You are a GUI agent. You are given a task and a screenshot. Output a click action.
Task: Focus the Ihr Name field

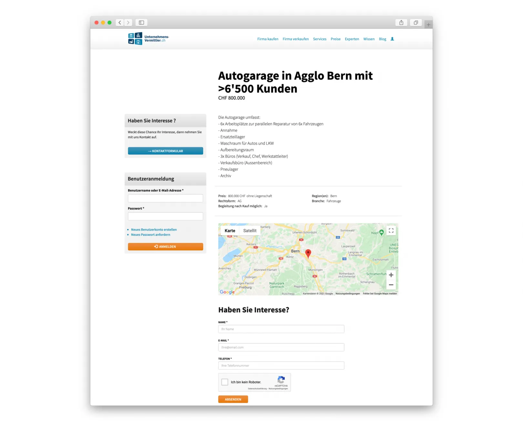(281, 329)
